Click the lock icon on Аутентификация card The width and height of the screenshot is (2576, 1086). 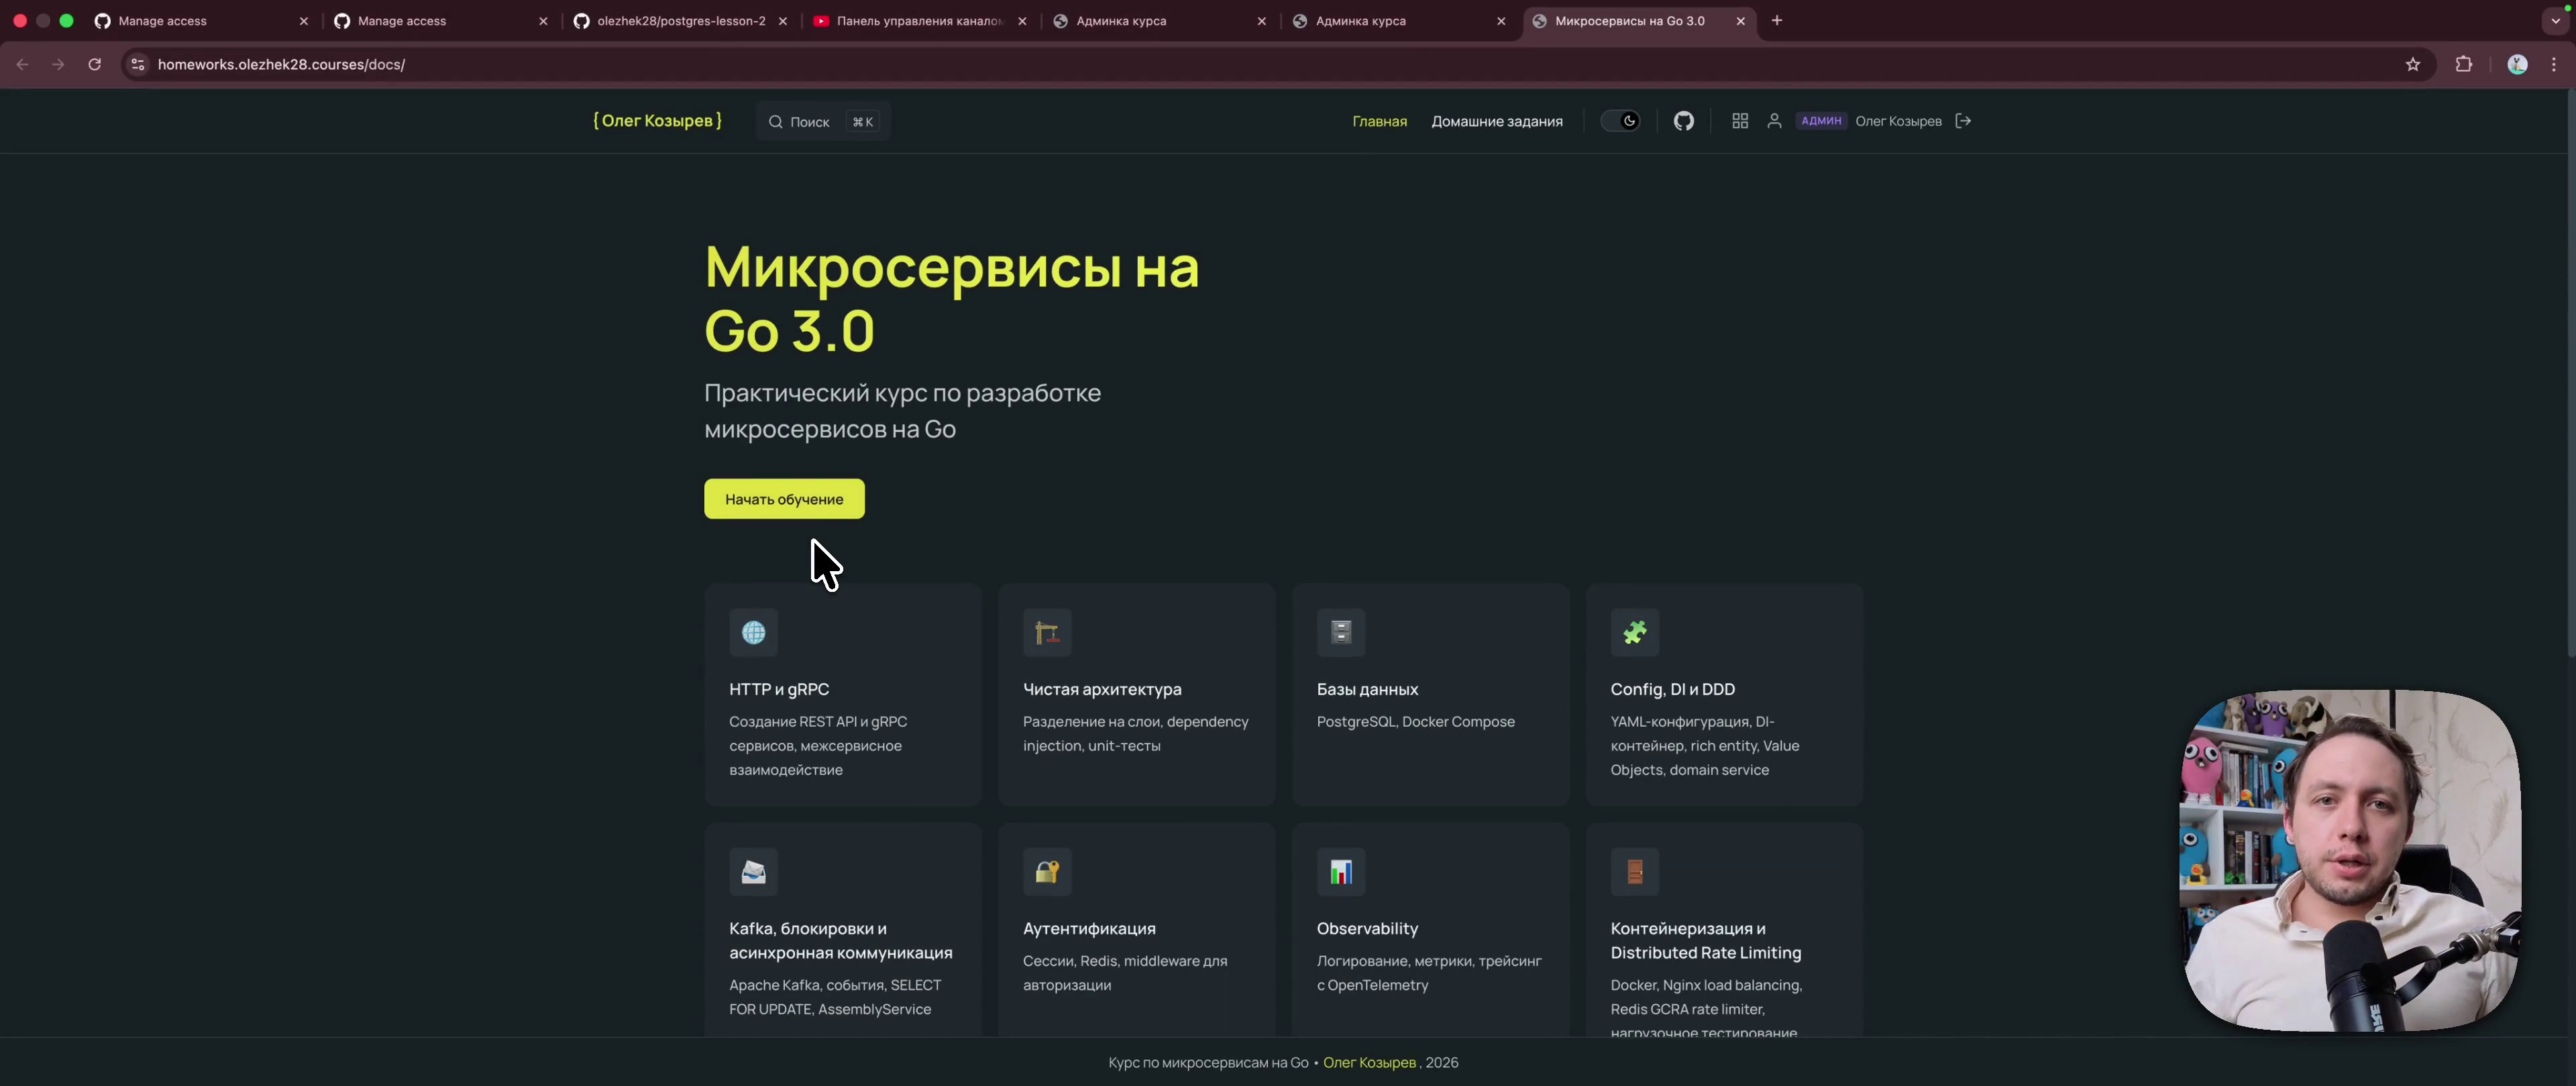point(1047,872)
